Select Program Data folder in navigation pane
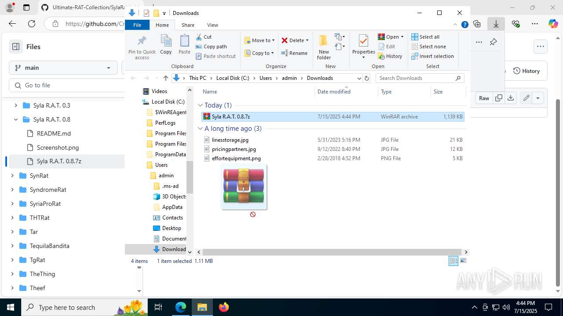The height and width of the screenshot is (316, 563). 170,154
